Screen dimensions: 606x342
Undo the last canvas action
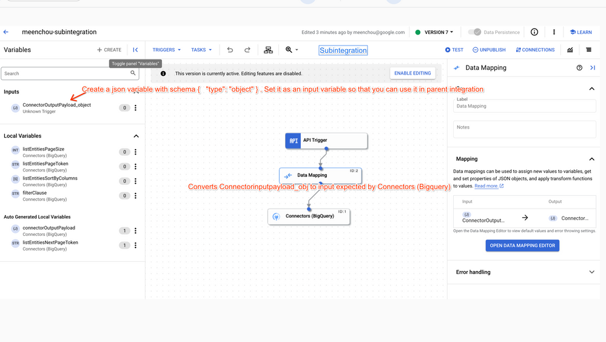230,50
